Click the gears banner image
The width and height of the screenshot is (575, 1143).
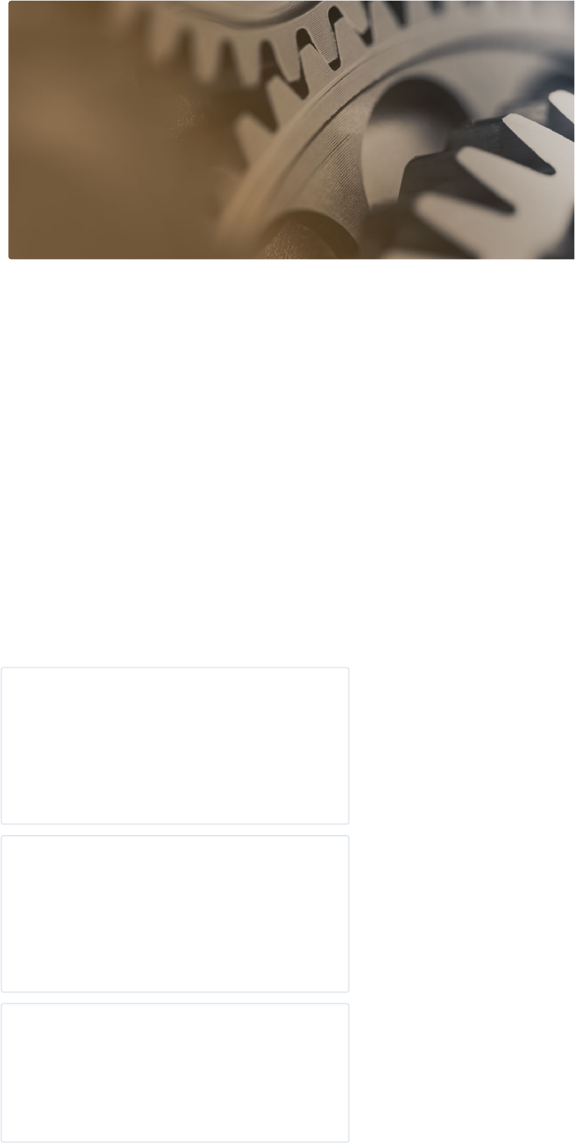pos(292,130)
